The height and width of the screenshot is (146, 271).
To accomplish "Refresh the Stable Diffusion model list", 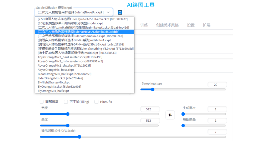I will click(x=120, y=13).
